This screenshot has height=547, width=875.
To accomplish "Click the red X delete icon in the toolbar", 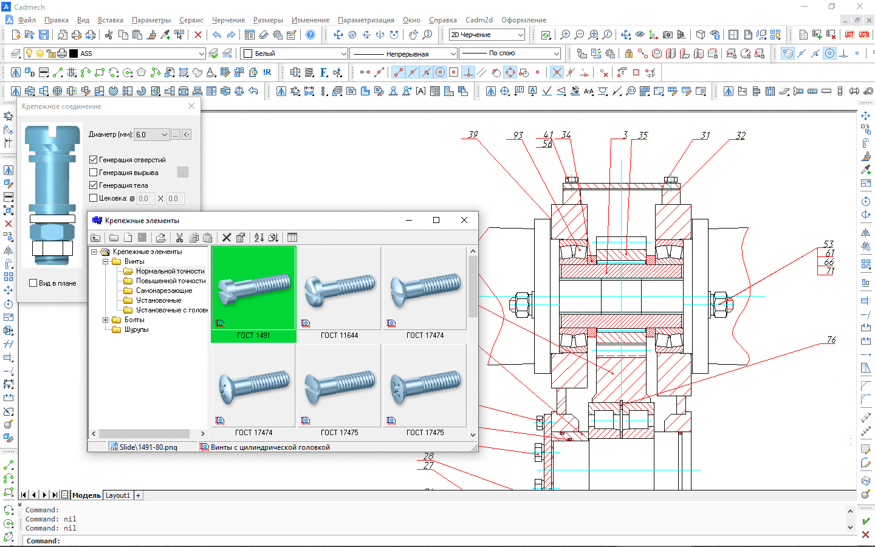I will (x=198, y=35).
